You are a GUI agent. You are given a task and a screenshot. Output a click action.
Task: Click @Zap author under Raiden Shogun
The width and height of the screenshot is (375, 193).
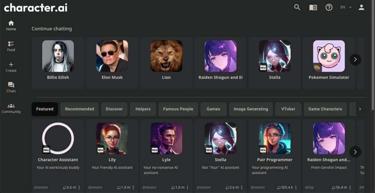(x=309, y=187)
